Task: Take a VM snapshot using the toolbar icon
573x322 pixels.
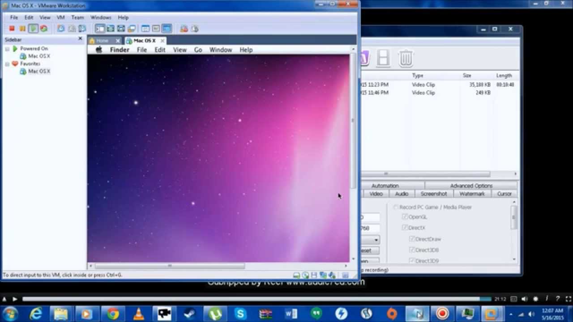Action: pos(61,29)
